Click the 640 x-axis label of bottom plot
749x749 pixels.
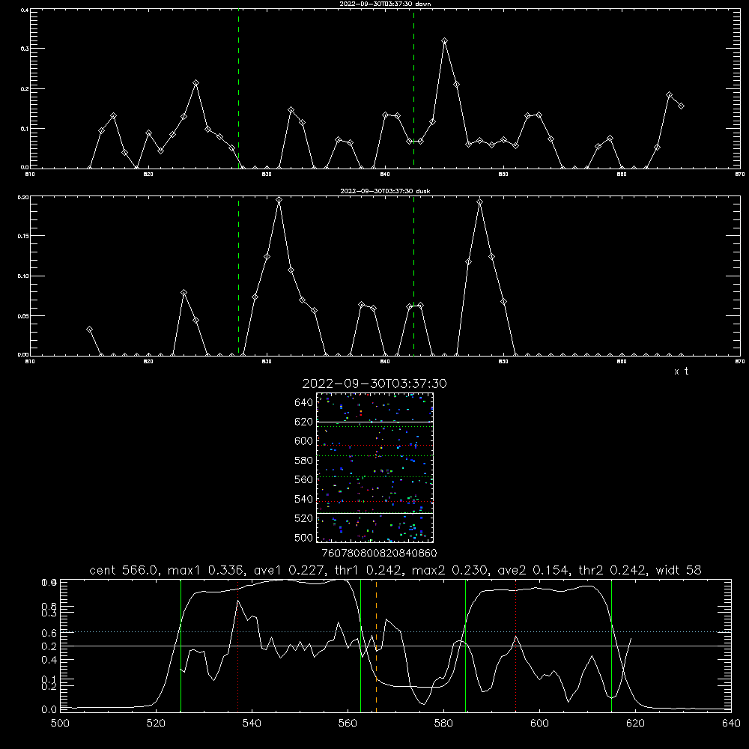(731, 724)
